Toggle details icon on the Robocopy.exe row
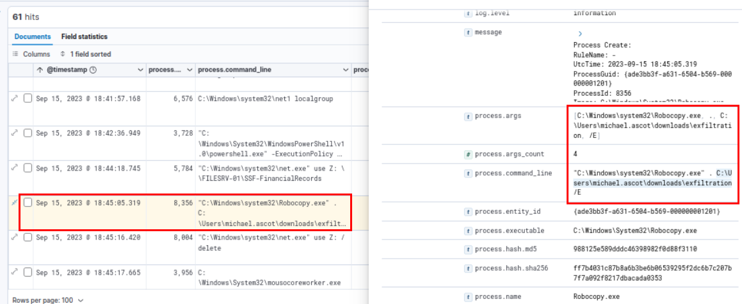Viewport: 742px width, 304px height. pyautogui.click(x=14, y=202)
